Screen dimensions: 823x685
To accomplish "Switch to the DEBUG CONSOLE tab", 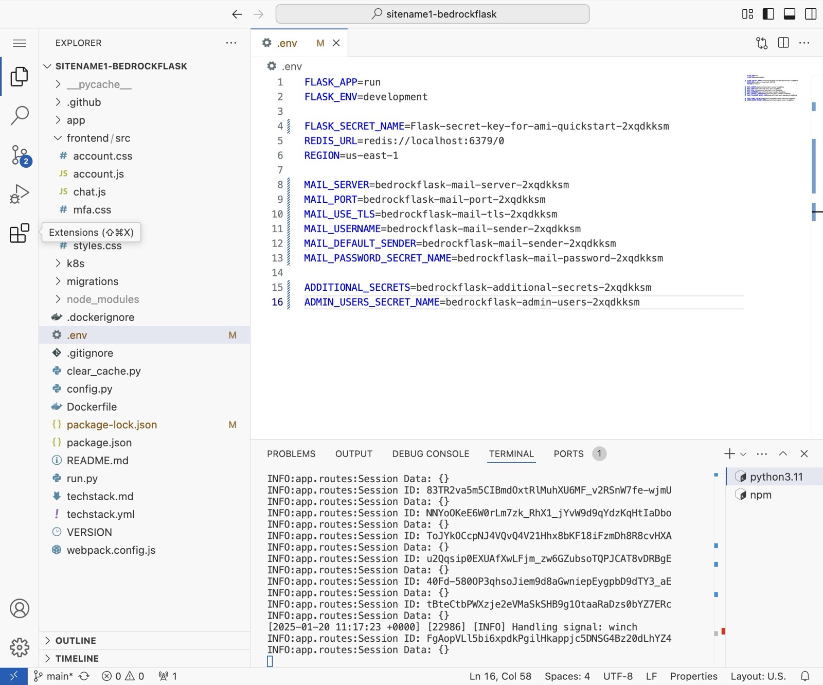I will (x=431, y=454).
